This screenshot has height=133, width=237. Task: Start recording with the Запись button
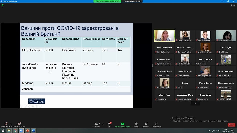[136, 124]
